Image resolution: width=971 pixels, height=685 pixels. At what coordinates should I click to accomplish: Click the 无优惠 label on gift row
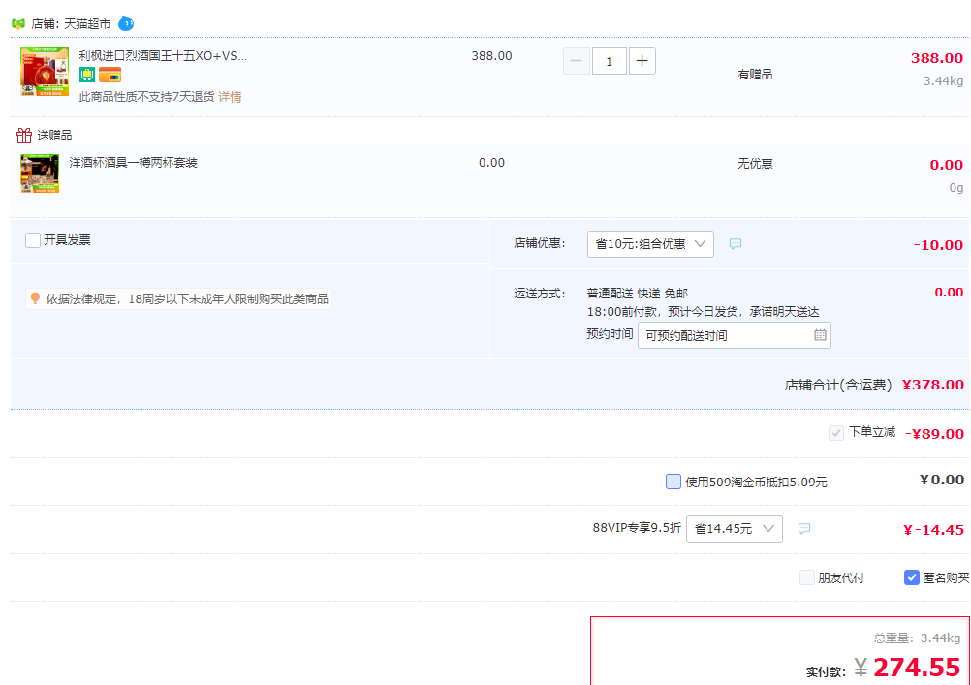tap(755, 164)
